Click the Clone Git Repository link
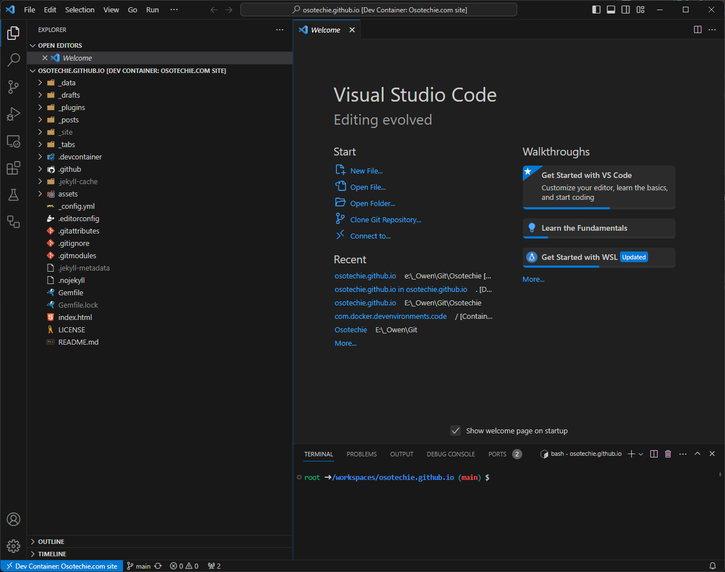 point(385,220)
